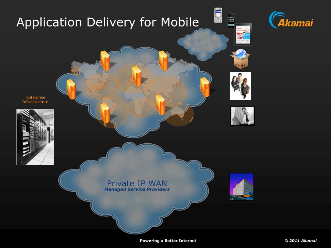Click the orange server over the Indian Ocean
The width and height of the screenshot is (331, 248).
point(160,105)
